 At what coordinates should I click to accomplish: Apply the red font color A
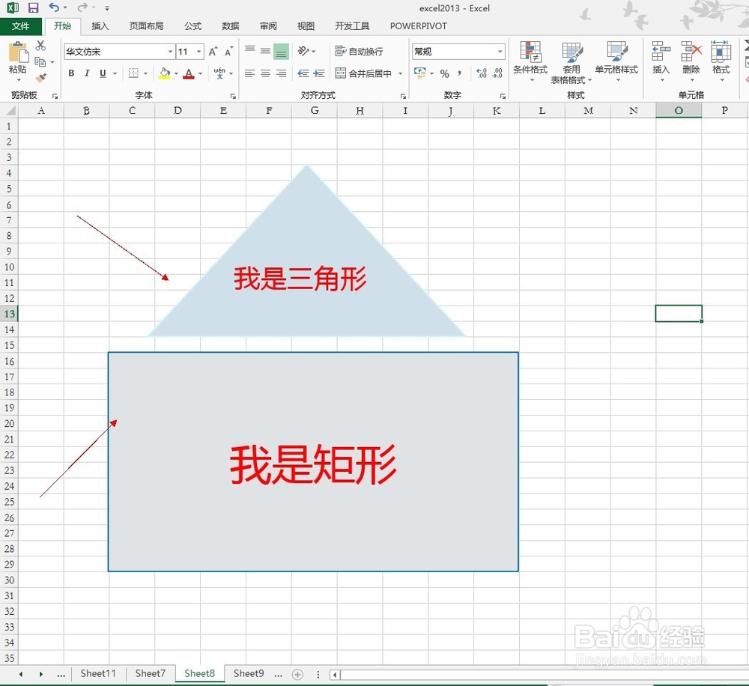[189, 73]
